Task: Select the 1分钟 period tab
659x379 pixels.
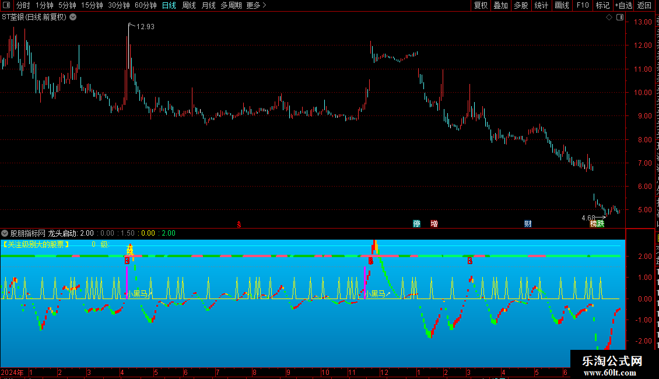Action: (x=44, y=5)
